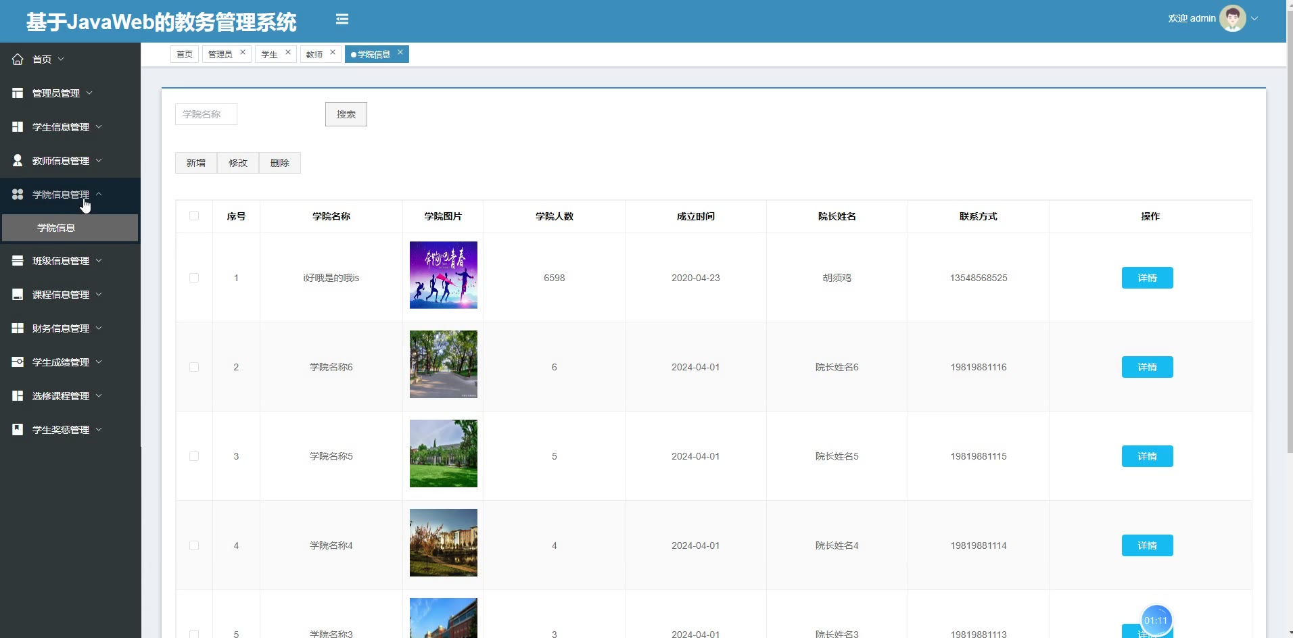Click the 财务信息管理 sidebar icon
Viewport: 1293px width, 638px height.
pos(18,328)
